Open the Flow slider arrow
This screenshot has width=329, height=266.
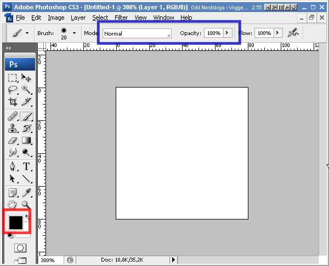(x=278, y=33)
